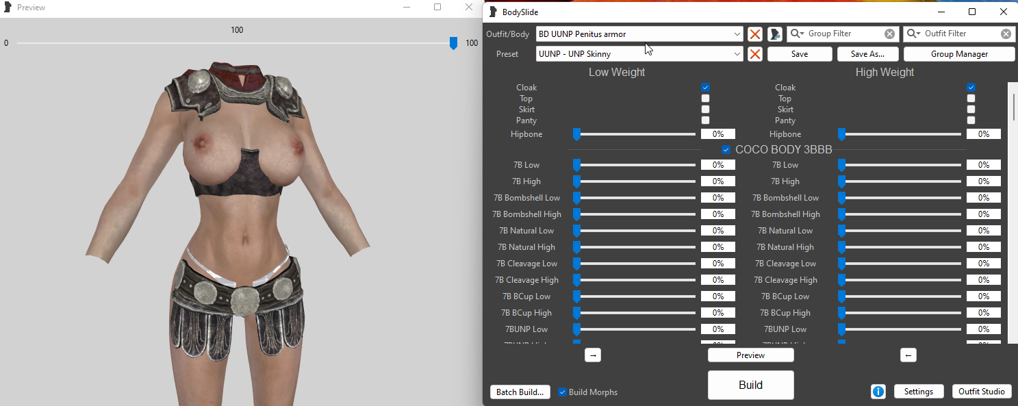Image resolution: width=1018 pixels, height=406 pixels.
Task: Delete the preset using the red X icon
Action: (755, 54)
